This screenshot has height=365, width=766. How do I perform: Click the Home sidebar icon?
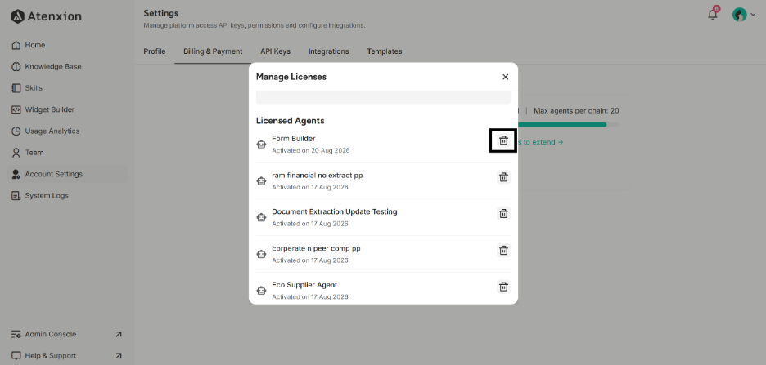(x=16, y=46)
